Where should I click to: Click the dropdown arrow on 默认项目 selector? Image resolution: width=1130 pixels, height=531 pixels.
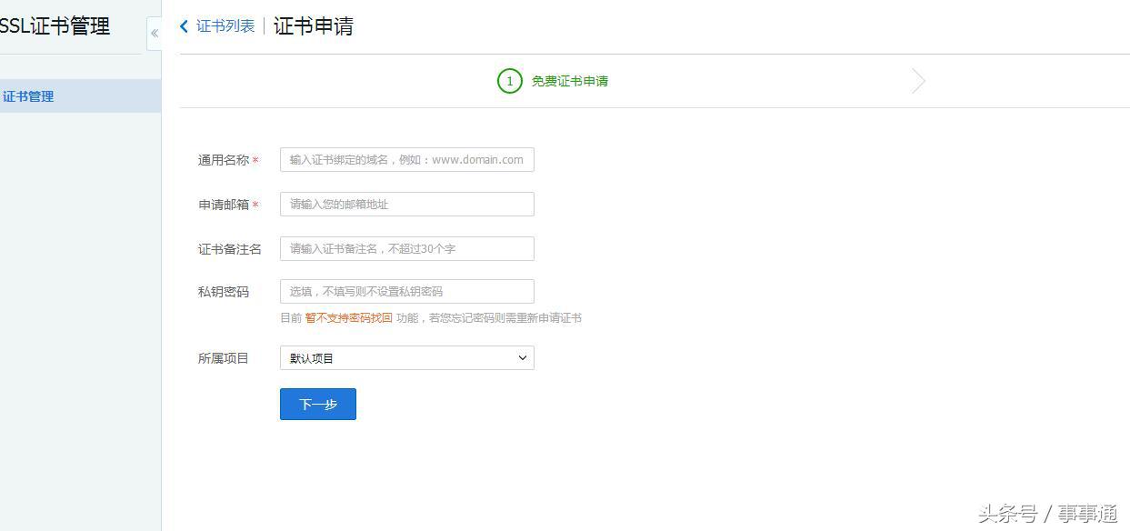pyautogui.click(x=522, y=357)
